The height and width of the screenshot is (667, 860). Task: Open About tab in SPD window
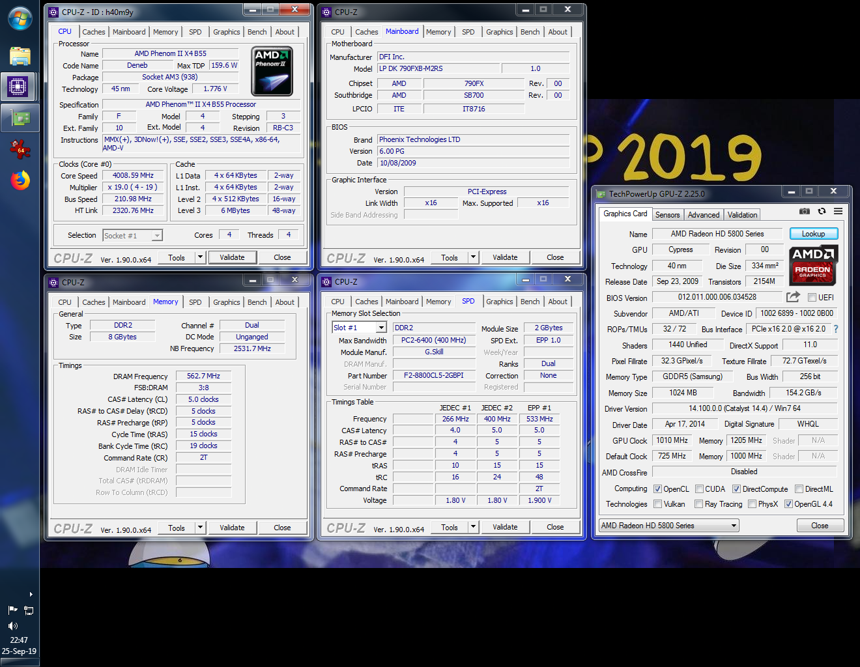(558, 302)
